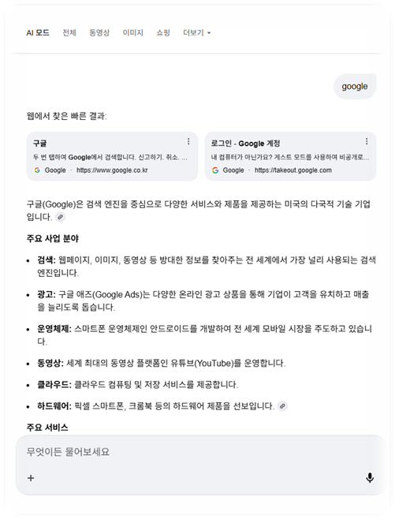Click the plus icon to add attachment
The image size is (395, 519).
coord(31,478)
